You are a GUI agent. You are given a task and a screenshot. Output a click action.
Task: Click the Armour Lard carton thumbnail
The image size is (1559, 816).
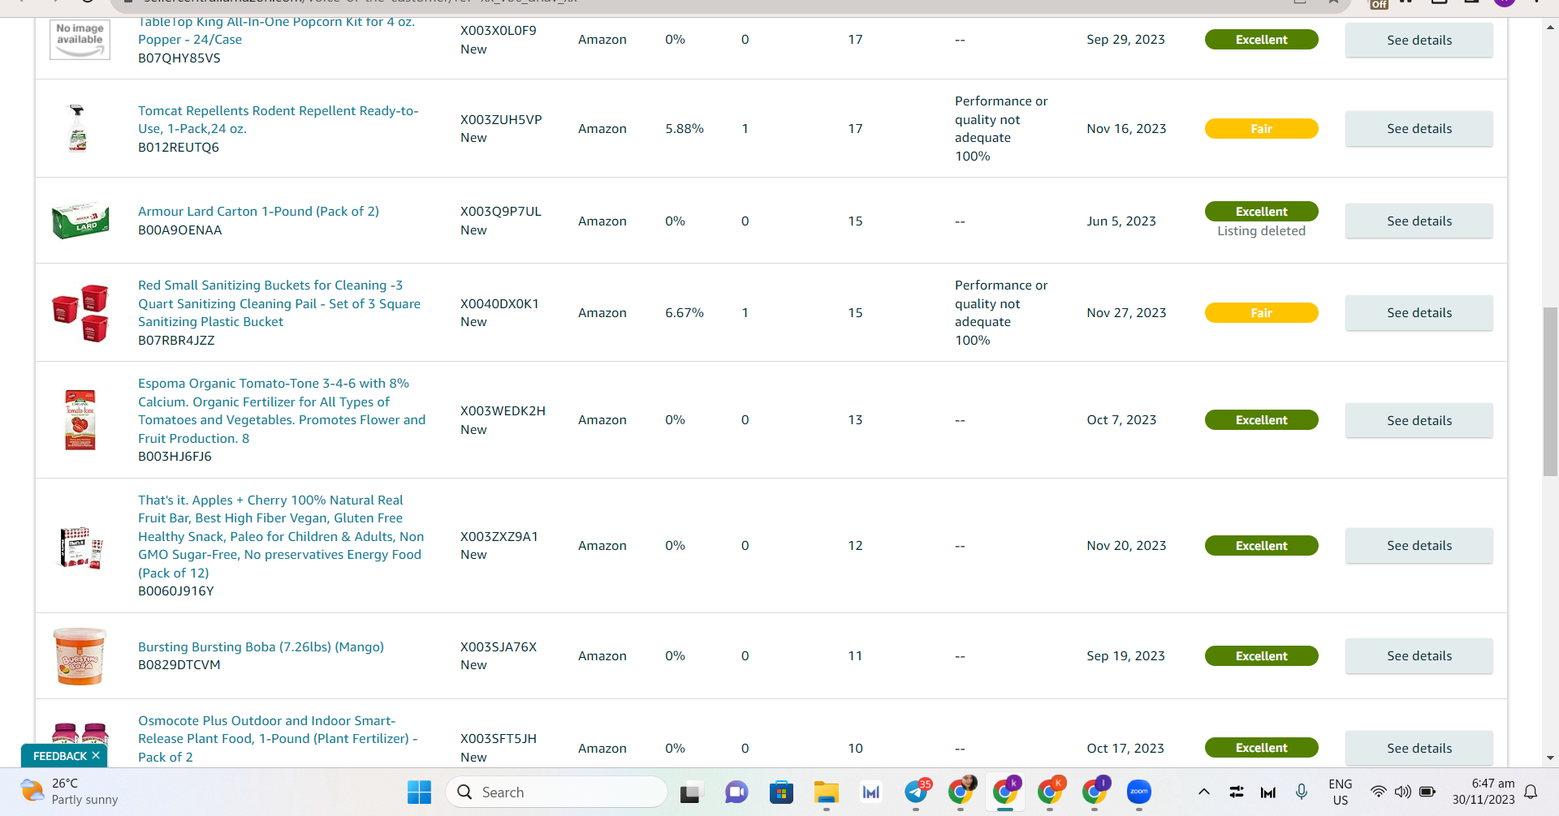(80, 221)
